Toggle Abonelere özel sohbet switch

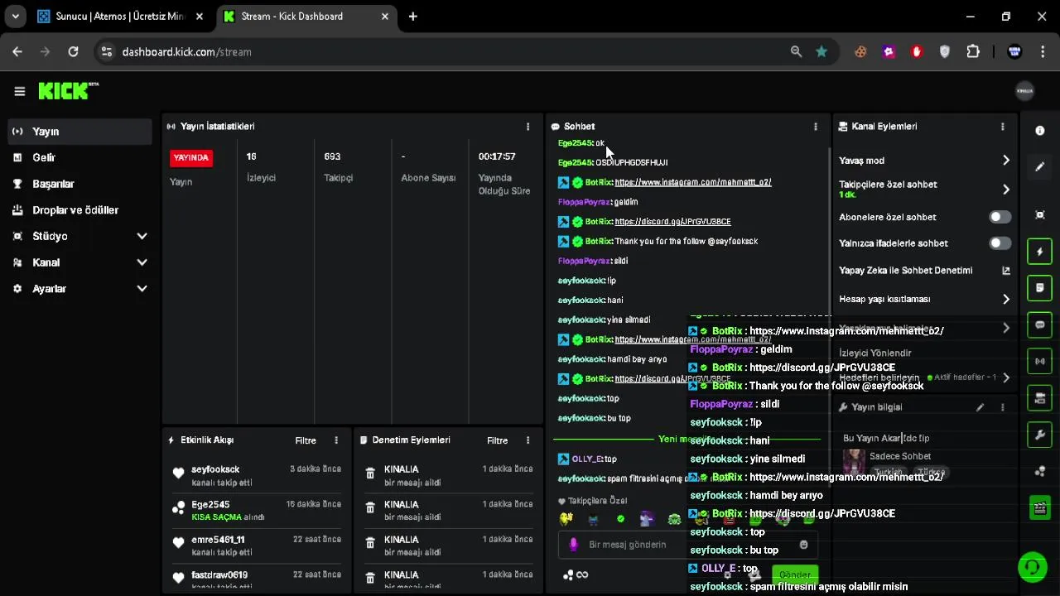1000,217
